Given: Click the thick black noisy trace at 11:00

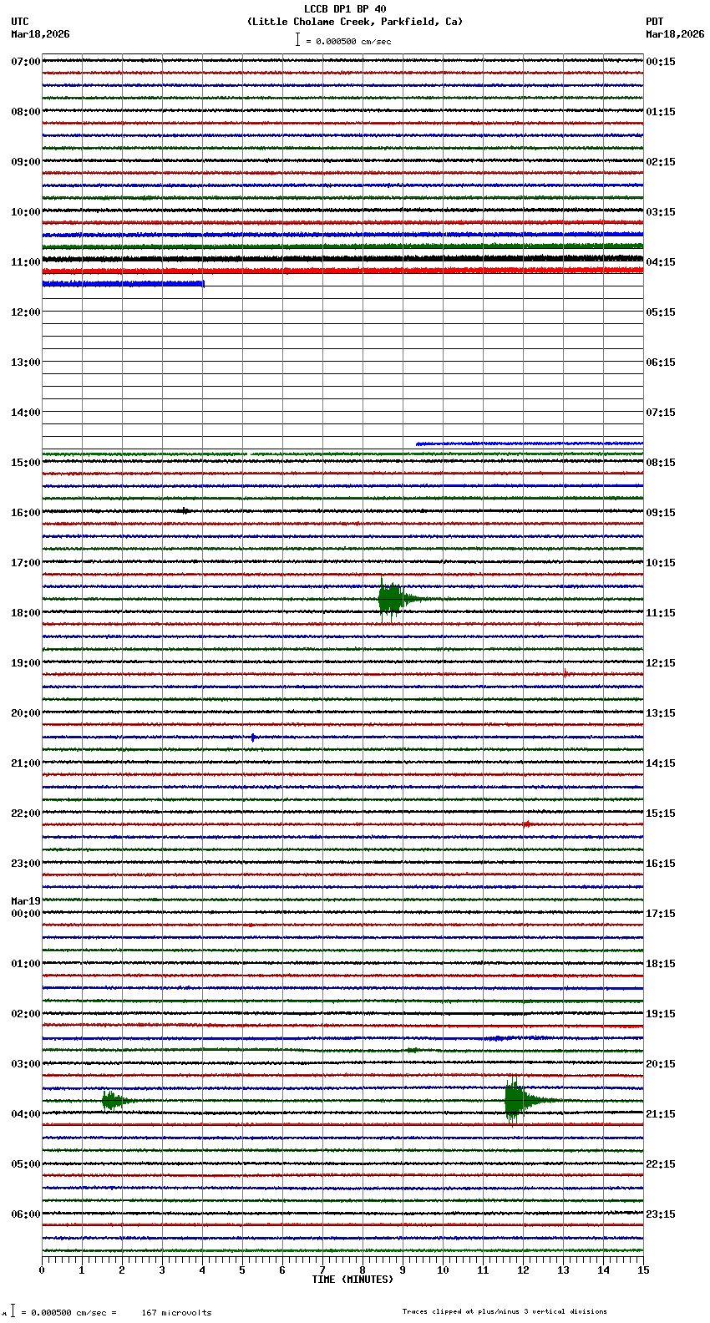Looking at the screenshot, I should [342, 259].
